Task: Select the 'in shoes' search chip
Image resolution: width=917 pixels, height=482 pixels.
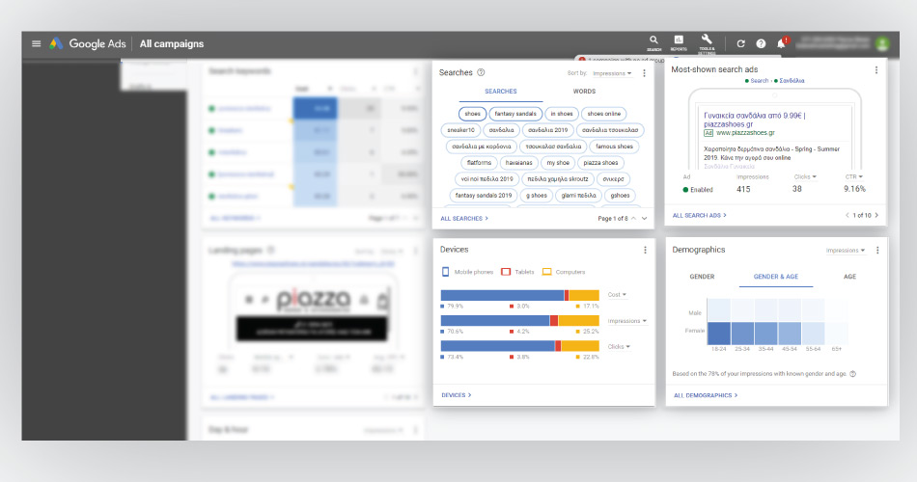Action: click(x=562, y=114)
